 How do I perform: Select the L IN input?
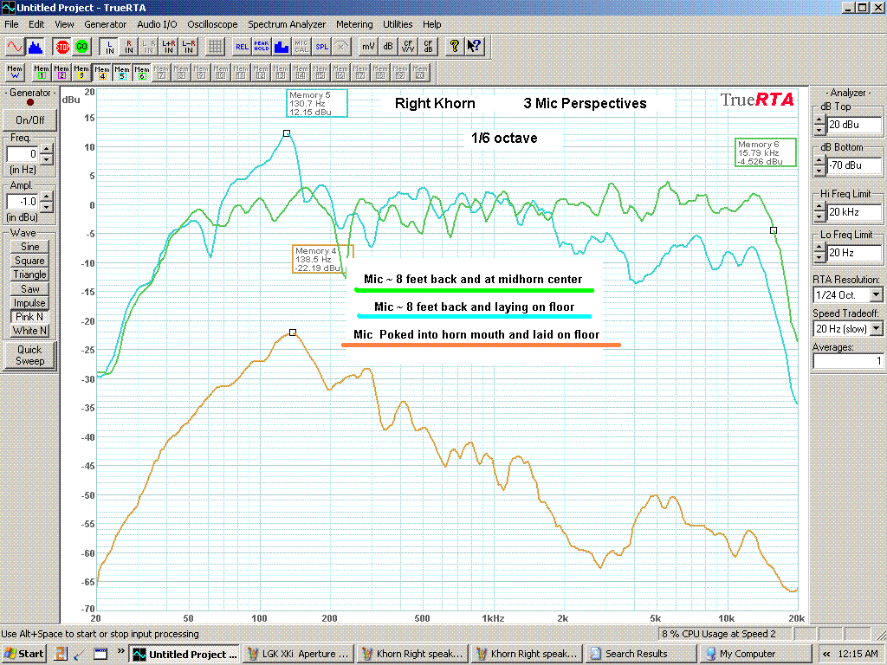[x=109, y=47]
